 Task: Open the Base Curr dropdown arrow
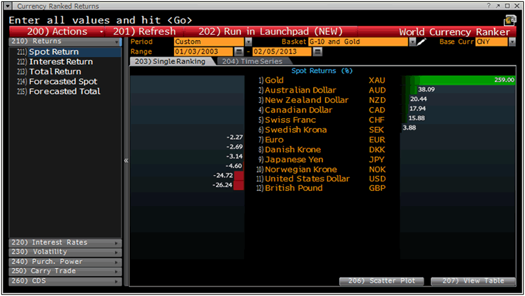513,42
